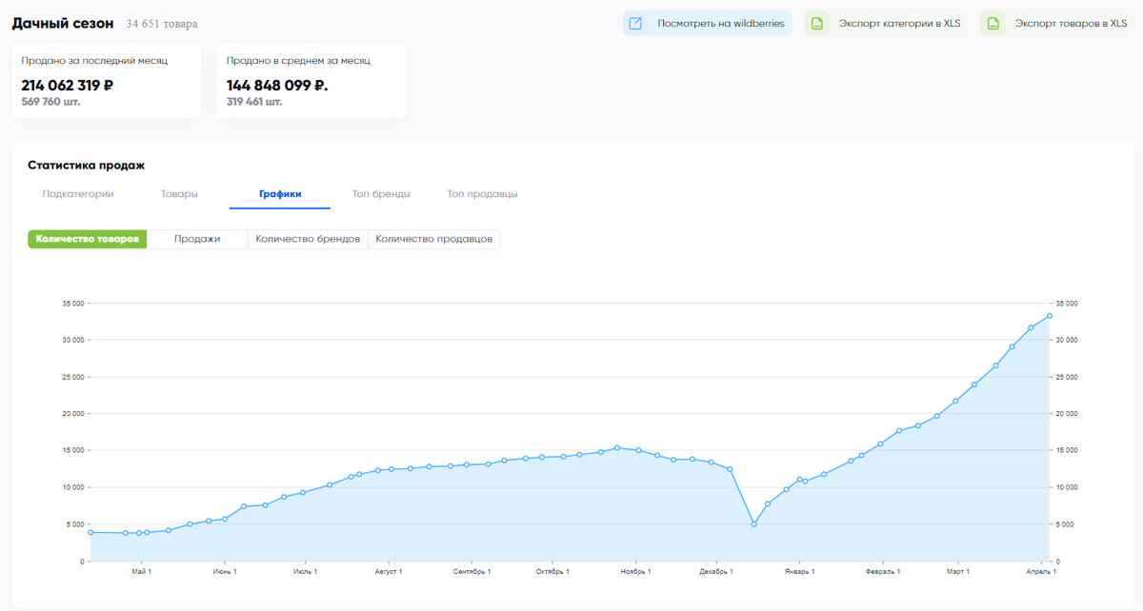Click the lowest data point in mid-December

click(753, 524)
